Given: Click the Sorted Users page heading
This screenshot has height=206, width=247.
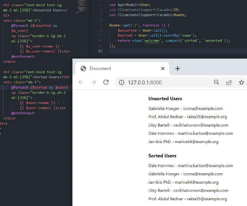Looking at the screenshot, I should point(162,156).
